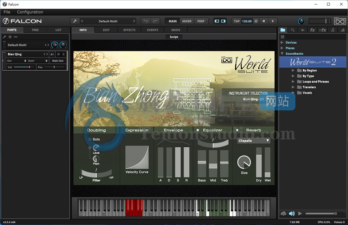348x225 pixels.
Task: Open the fx effects browser tab
Action: [313, 30]
